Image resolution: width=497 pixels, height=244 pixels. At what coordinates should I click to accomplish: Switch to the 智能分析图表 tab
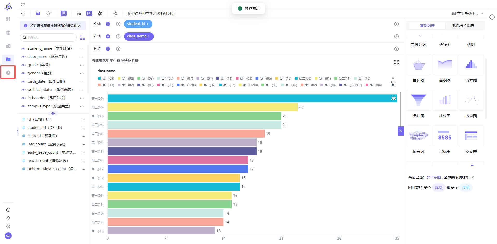(x=463, y=26)
